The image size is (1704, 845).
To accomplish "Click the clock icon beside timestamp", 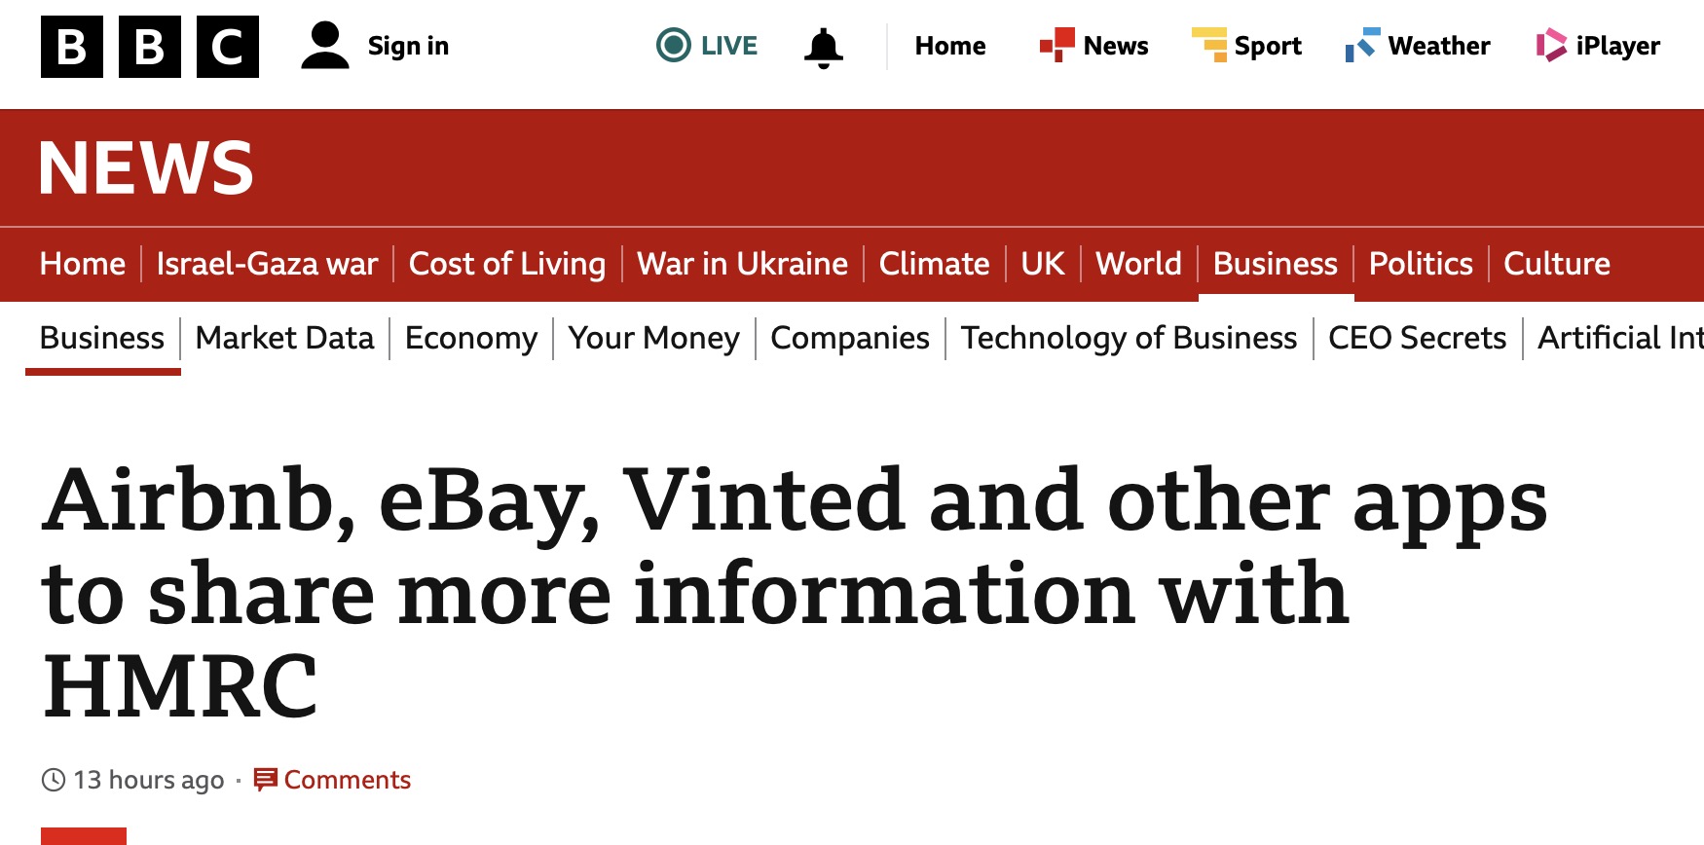I will point(54,780).
